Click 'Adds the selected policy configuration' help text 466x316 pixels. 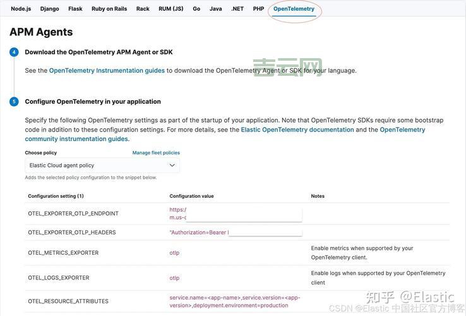coord(91,178)
